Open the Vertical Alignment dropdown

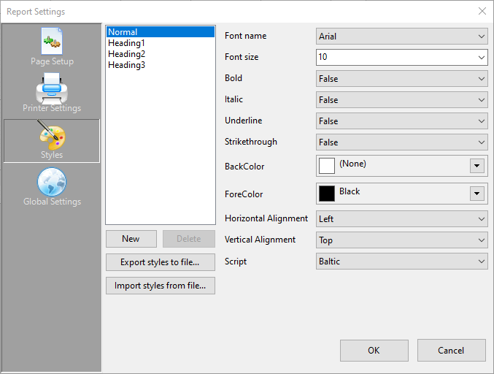point(401,240)
